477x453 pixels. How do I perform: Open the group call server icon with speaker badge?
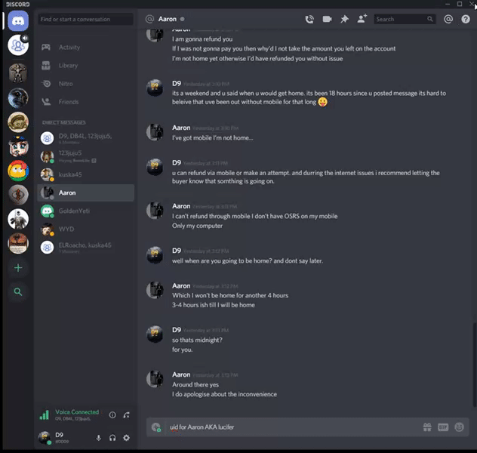pyautogui.click(x=18, y=45)
